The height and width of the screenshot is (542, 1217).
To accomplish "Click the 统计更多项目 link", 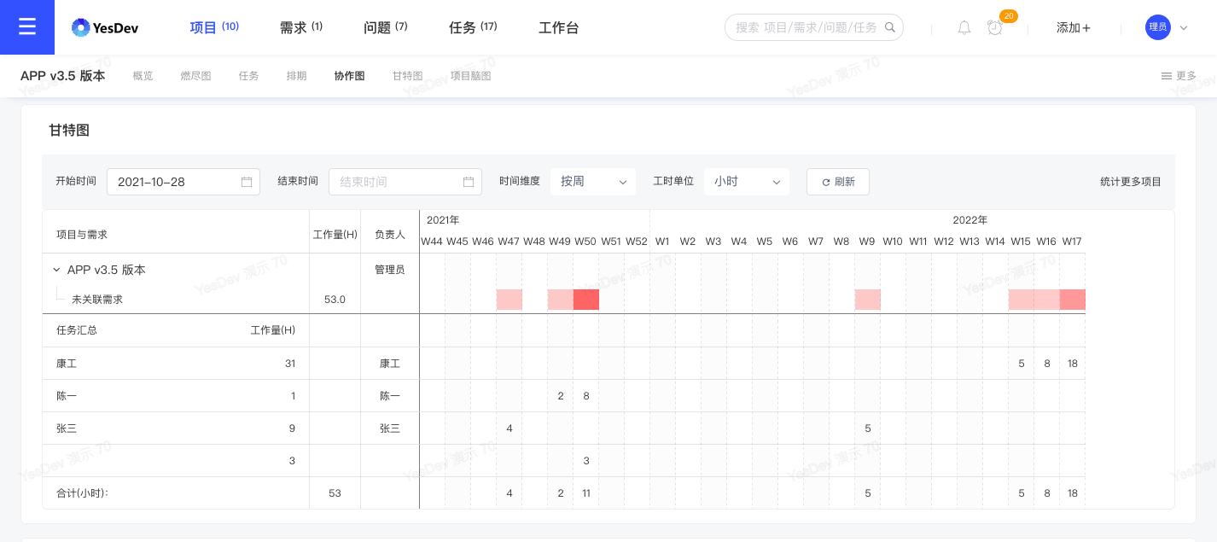I will [1131, 182].
